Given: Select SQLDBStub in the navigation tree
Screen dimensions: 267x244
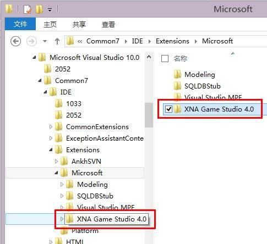Looking at the screenshot, I should point(95,196).
